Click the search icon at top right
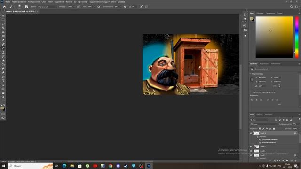 coord(291,7)
